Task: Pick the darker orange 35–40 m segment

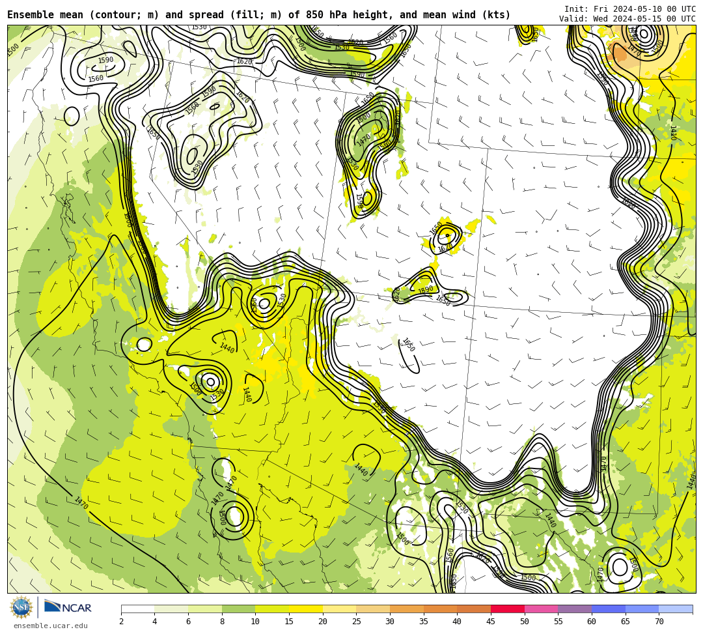Action: pos(440,609)
